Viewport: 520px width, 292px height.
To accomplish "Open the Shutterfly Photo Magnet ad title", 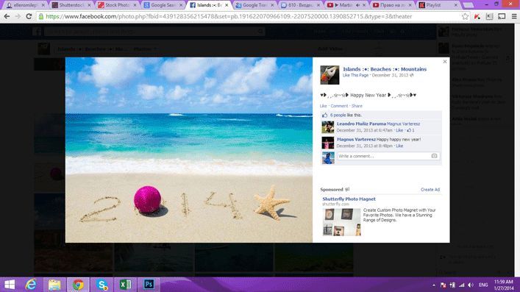I will 349,199.
